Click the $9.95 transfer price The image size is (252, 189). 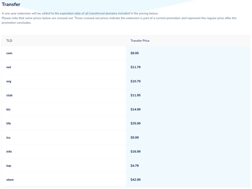coord(135,53)
